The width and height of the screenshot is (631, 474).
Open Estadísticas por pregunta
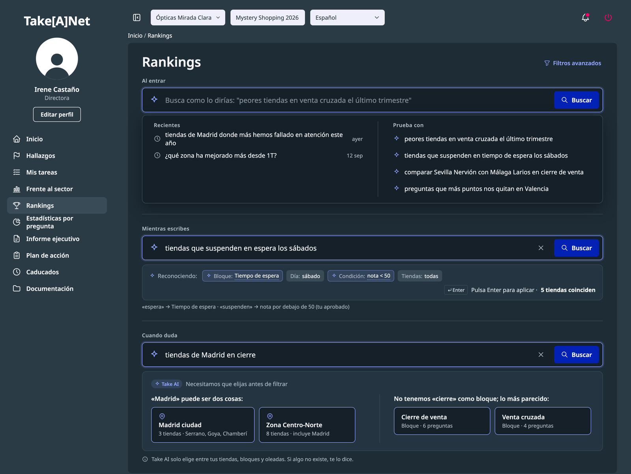[57, 222]
